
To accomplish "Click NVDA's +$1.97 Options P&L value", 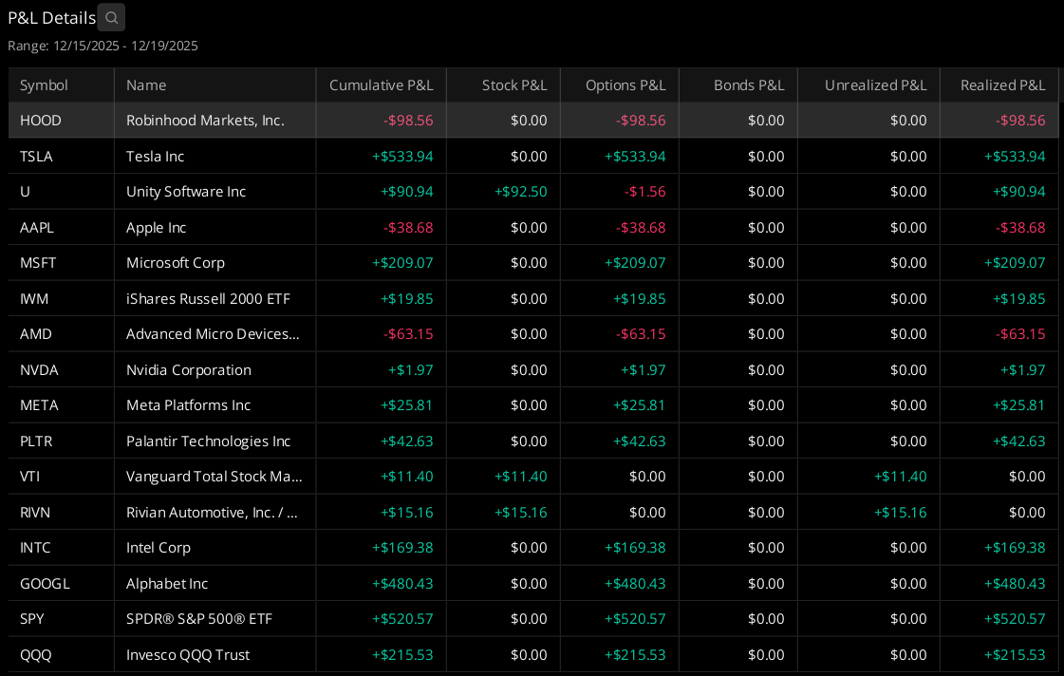I will click(x=643, y=370).
